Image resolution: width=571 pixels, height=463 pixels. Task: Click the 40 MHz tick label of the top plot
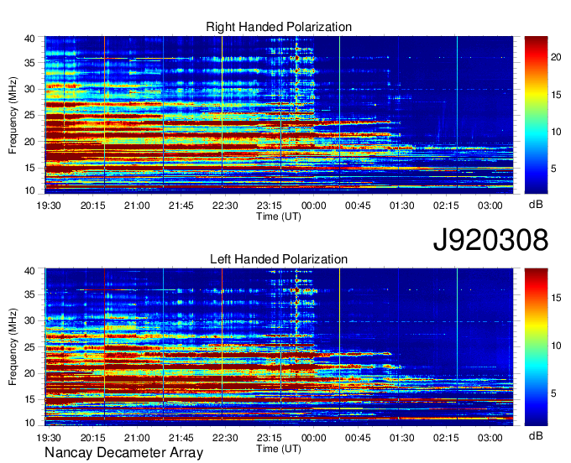29,39
